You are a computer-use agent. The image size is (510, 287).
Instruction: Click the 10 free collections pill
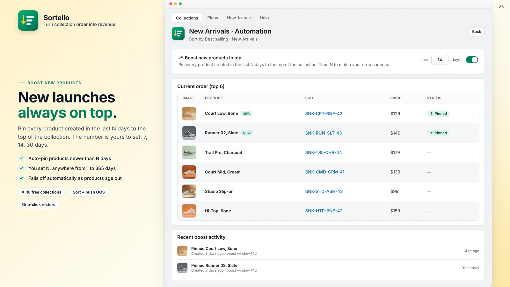click(x=41, y=192)
